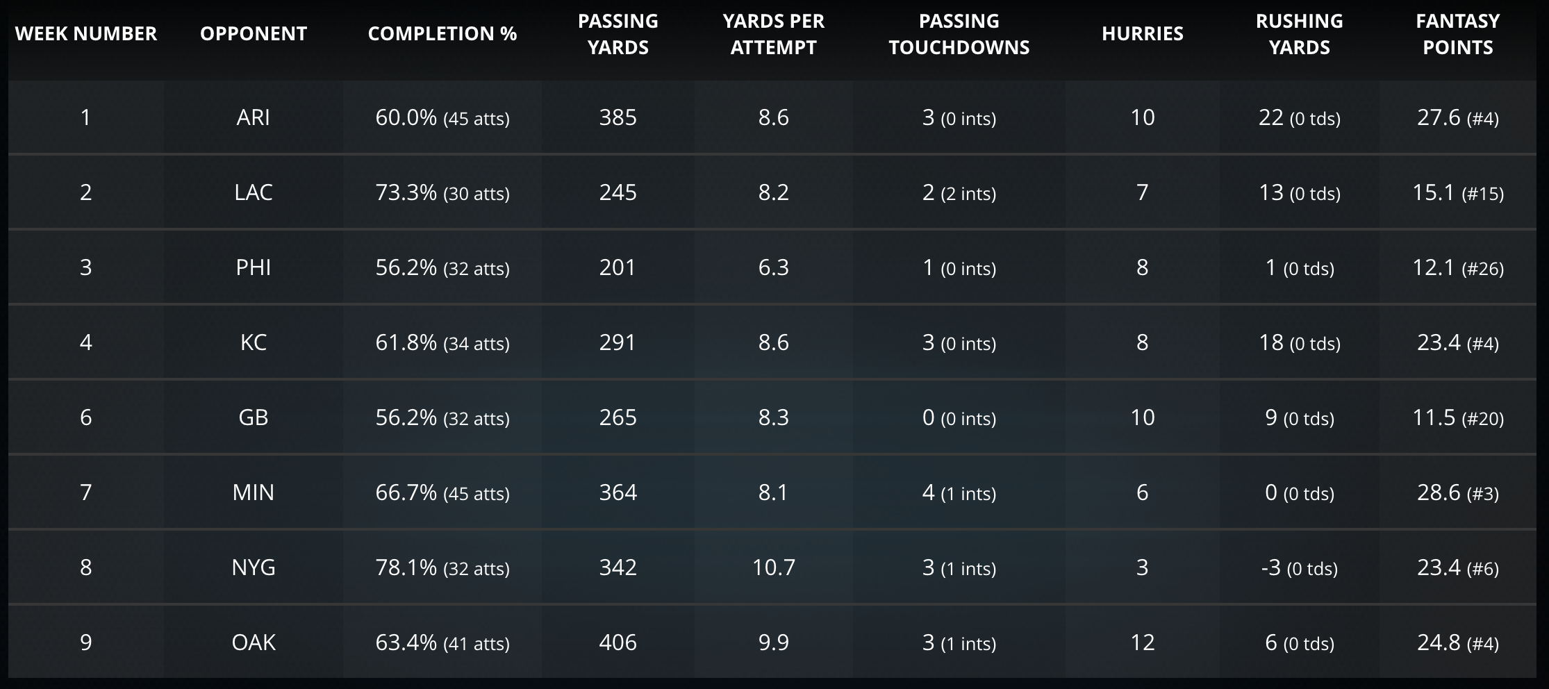
Task: Click the Hurries column header
Action: tap(1142, 33)
